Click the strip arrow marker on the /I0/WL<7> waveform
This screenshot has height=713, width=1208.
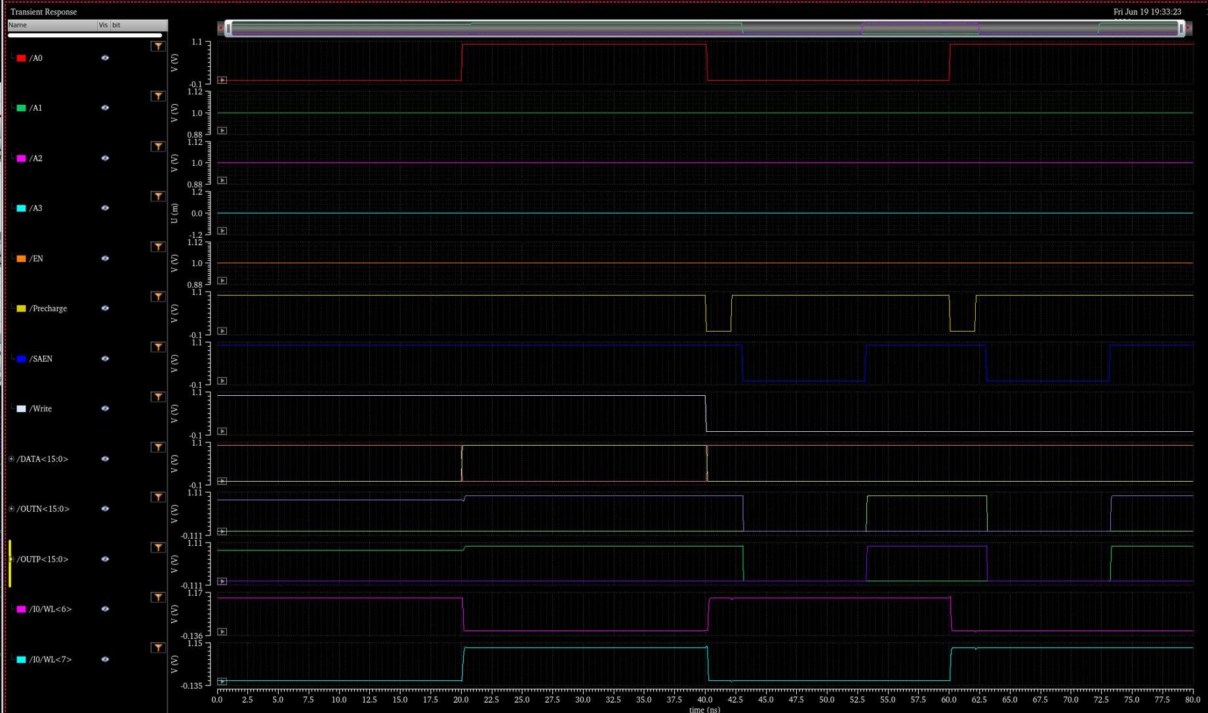pos(222,682)
